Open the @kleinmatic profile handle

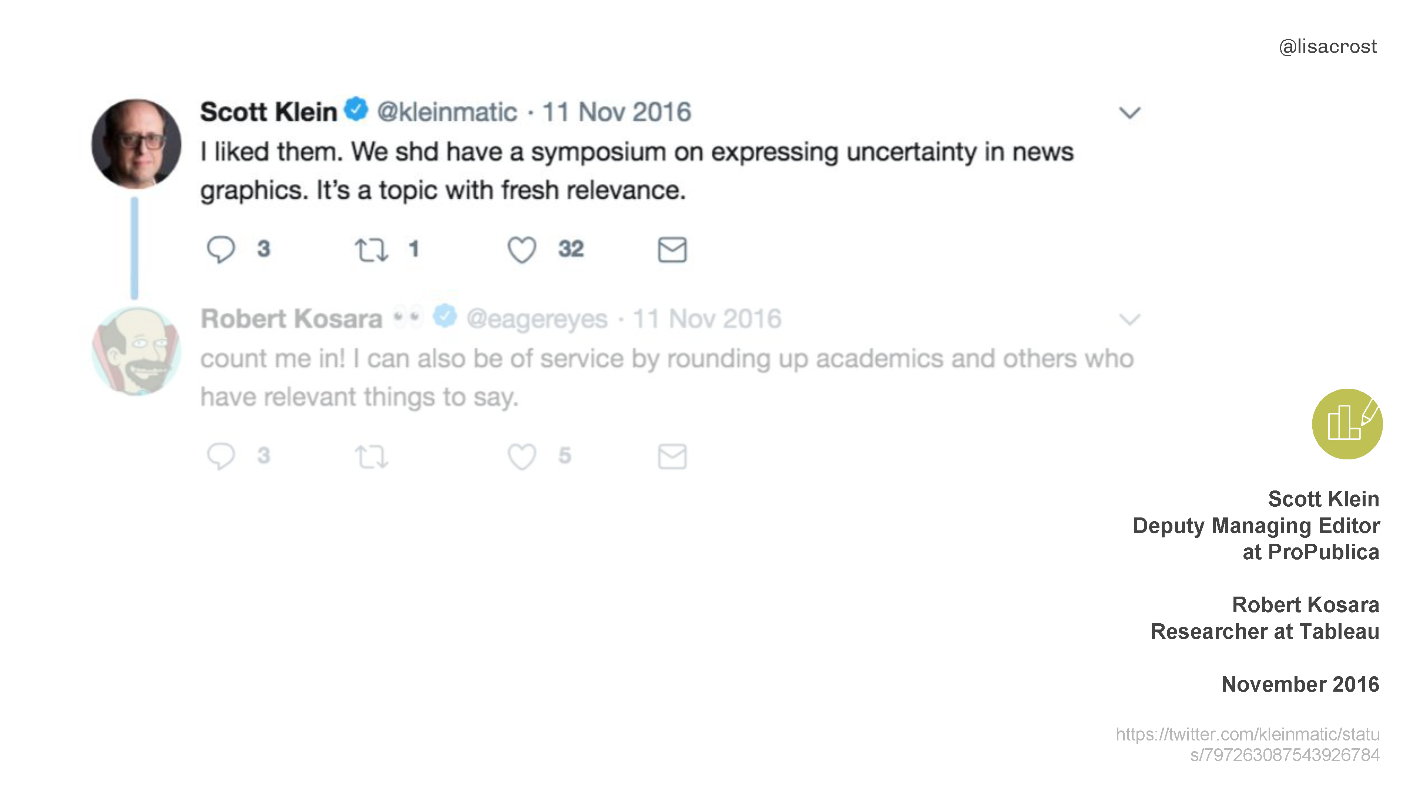pos(447,112)
